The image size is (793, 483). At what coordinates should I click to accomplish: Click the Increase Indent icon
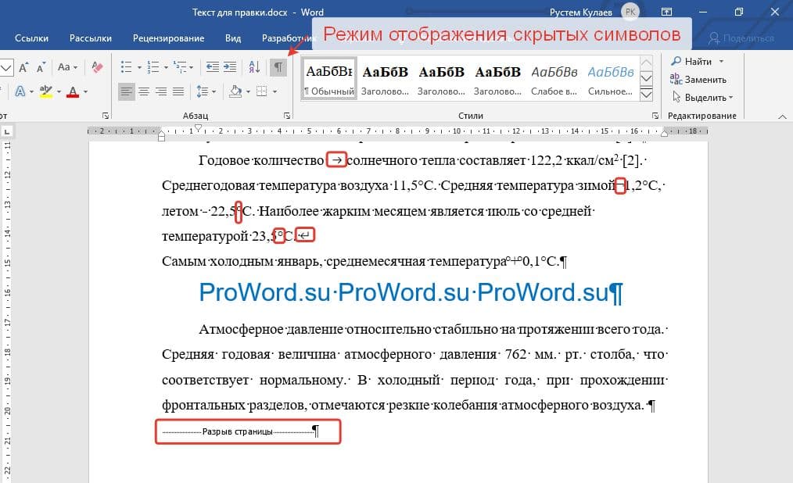coord(230,67)
